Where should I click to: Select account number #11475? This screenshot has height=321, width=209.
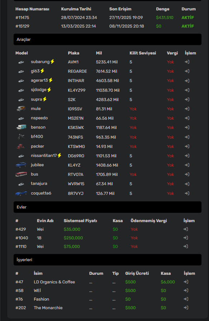tap(22, 18)
